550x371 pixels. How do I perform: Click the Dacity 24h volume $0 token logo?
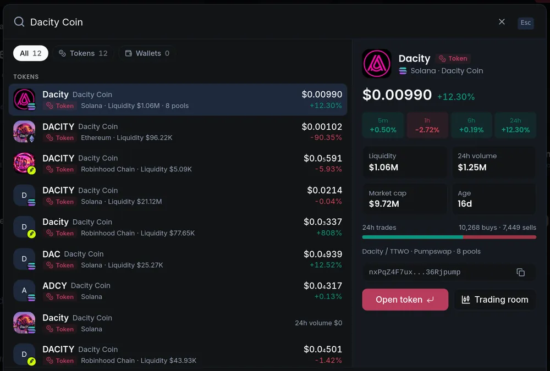click(x=24, y=323)
